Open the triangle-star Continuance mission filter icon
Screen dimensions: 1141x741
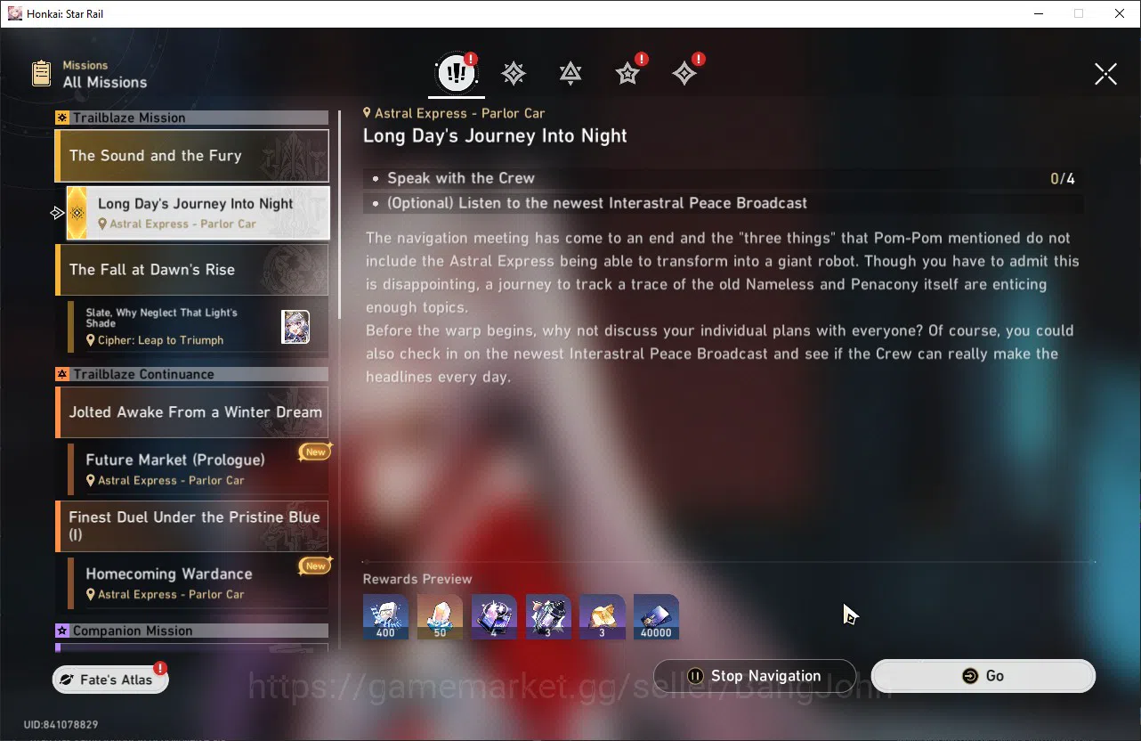tap(570, 74)
